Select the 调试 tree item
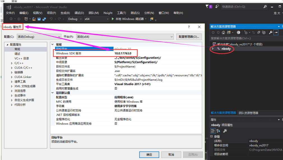 (17, 54)
